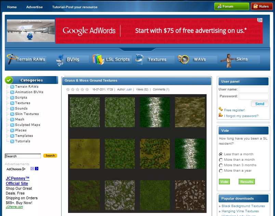This screenshot has height=216, width=275.
Task: Click the Textures banner icon
Action: pos(140,59)
